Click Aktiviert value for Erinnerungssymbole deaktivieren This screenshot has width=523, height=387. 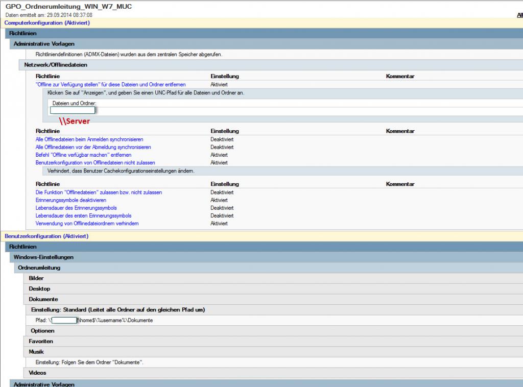click(x=219, y=200)
